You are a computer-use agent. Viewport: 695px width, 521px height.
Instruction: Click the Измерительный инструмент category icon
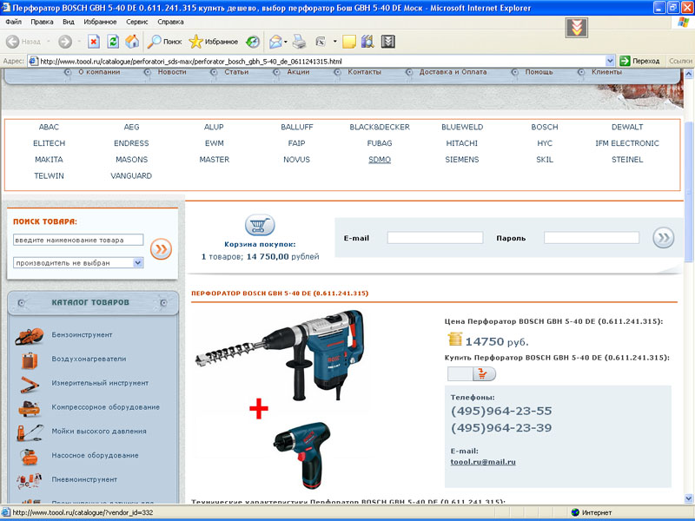pyautogui.click(x=30, y=384)
